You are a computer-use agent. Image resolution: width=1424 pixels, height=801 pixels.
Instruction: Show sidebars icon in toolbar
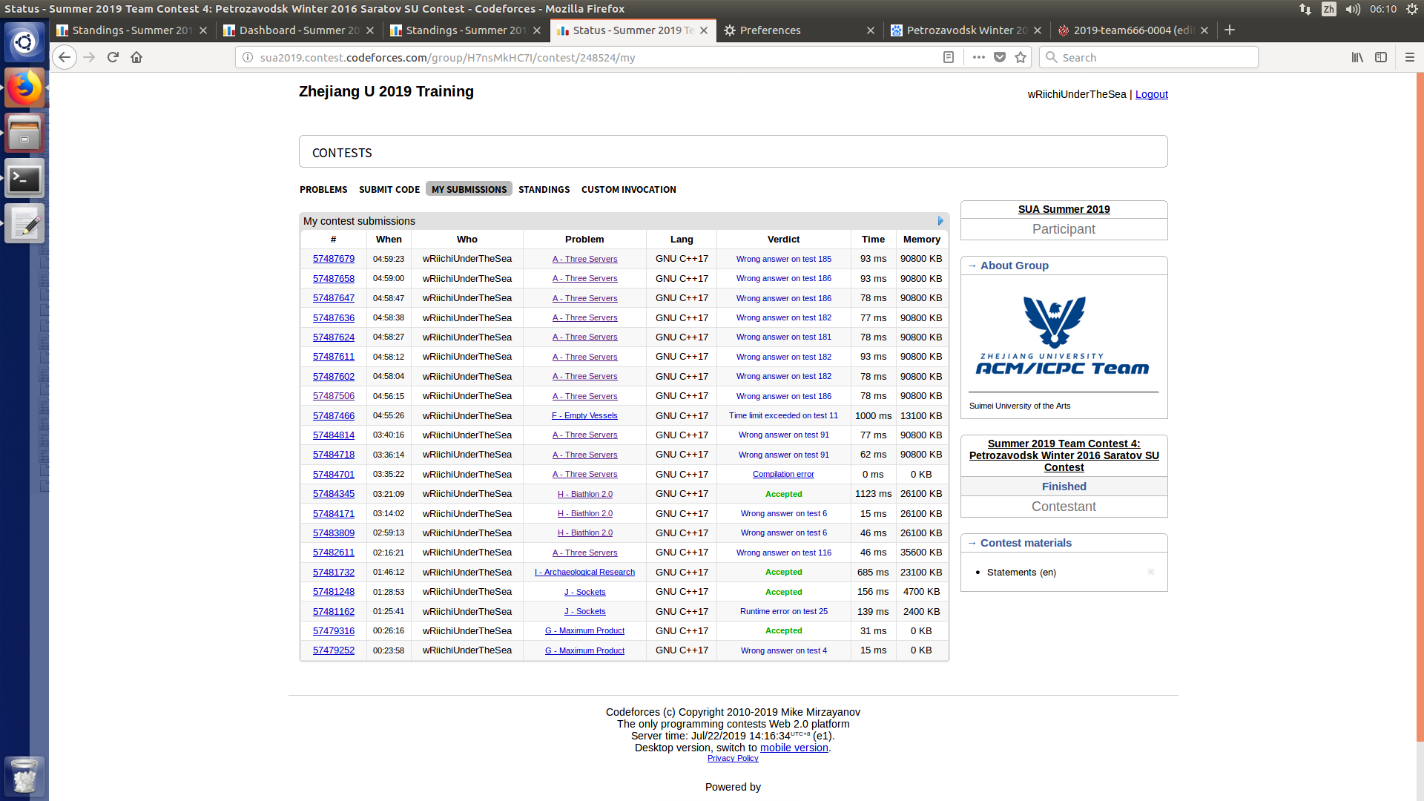point(1381,57)
